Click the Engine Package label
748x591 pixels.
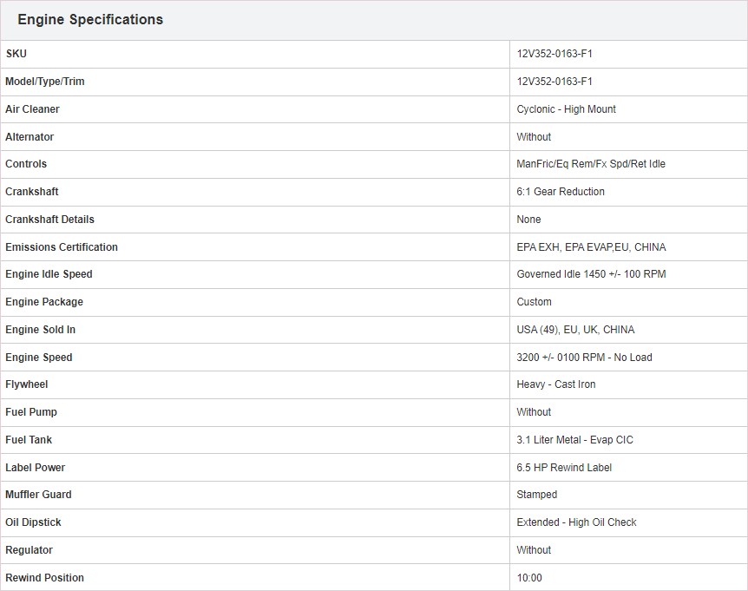(x=44, y=302)
